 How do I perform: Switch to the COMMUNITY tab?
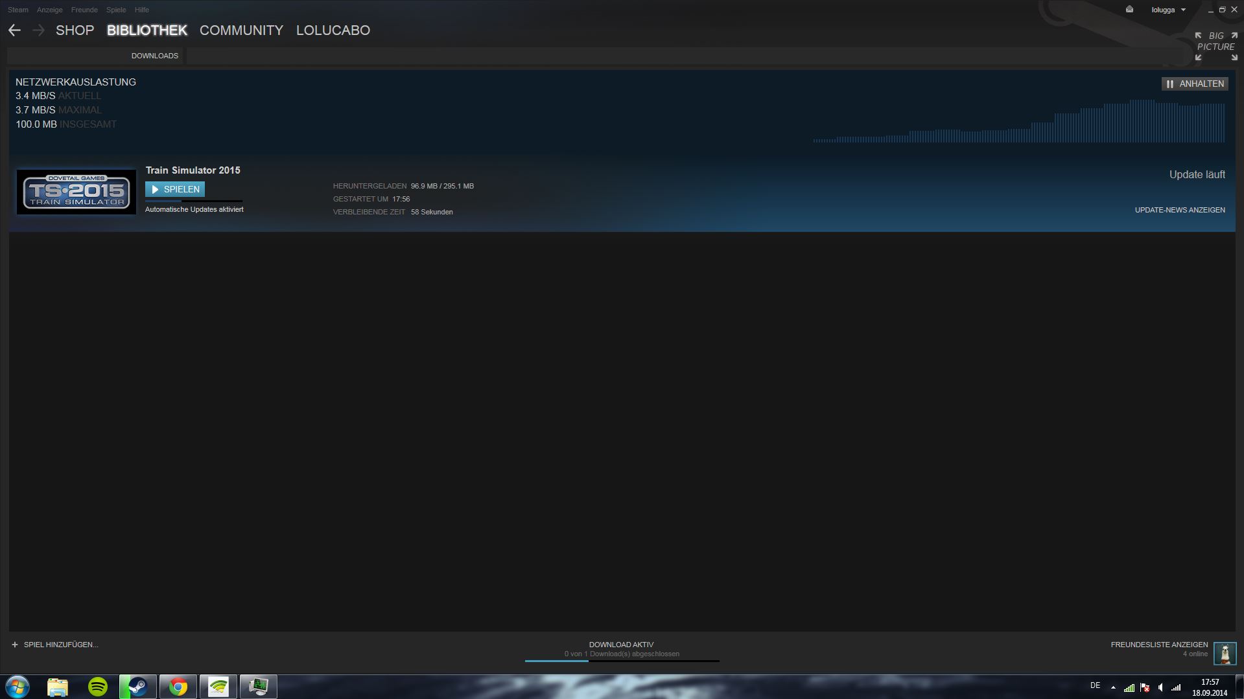click(x=241, y=30)
